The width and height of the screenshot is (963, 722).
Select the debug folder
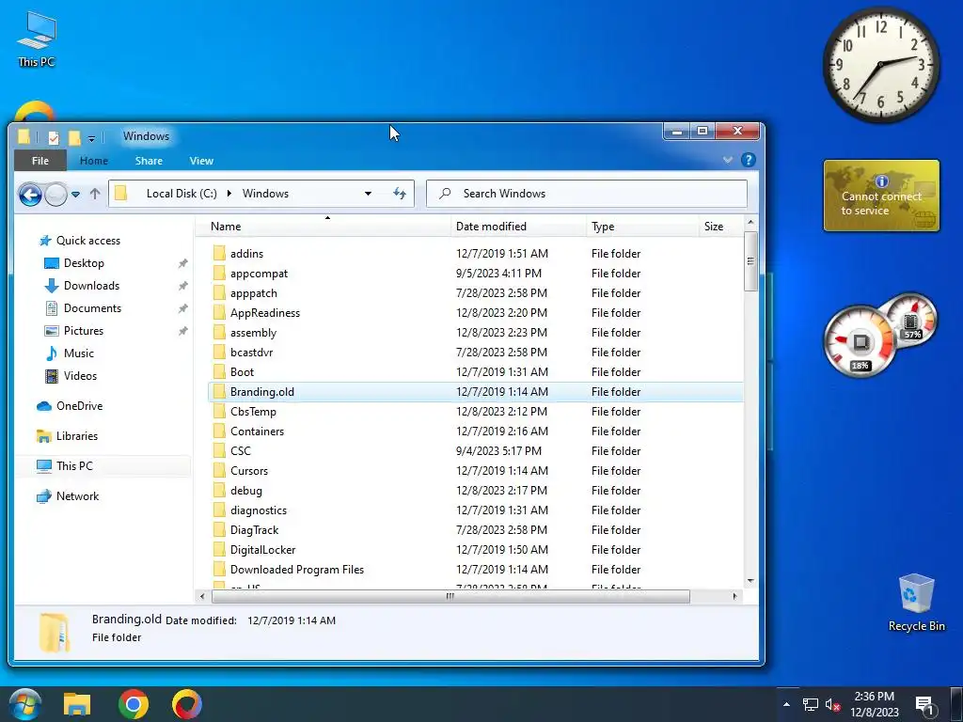pos(246,491)
